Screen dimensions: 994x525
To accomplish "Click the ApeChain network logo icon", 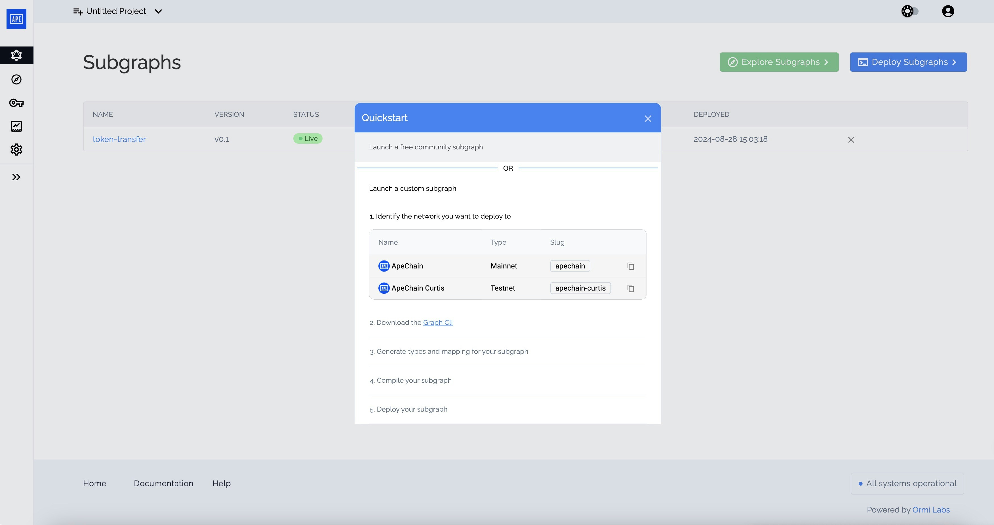I will pos(384,266).
